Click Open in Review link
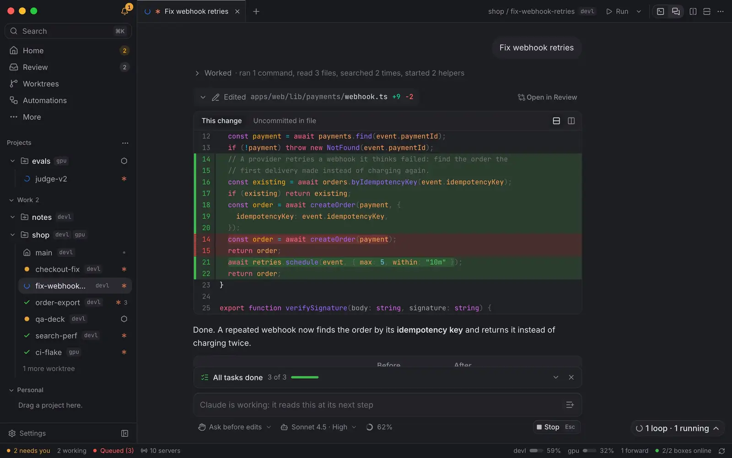Viewport: 732px width, 458px height. pyautogui.click(x=547, y=97)
